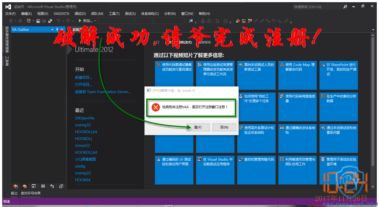Image resolution: width=379 pixels, height=207 pixels.
Task: Switch to the 输出 tab
Action: tap(14, 194)
